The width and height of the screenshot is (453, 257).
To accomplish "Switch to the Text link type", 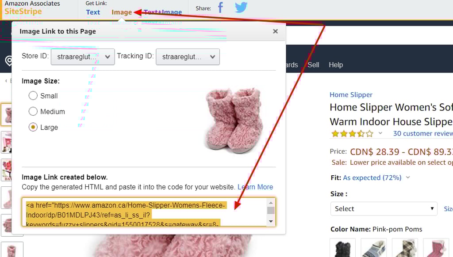I will [93, 12].
